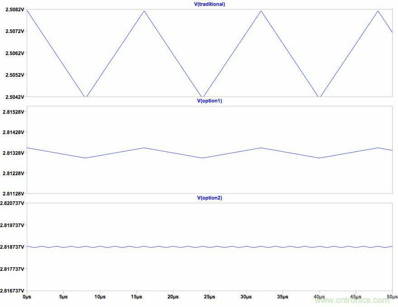Click the V(option2) trace label

tap(209, 198)
